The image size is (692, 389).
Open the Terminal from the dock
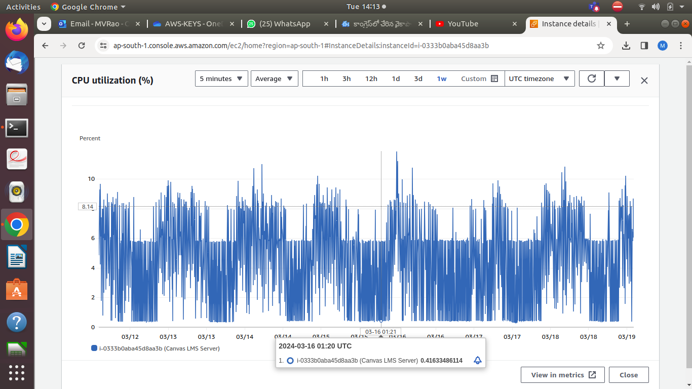[17, 128]
